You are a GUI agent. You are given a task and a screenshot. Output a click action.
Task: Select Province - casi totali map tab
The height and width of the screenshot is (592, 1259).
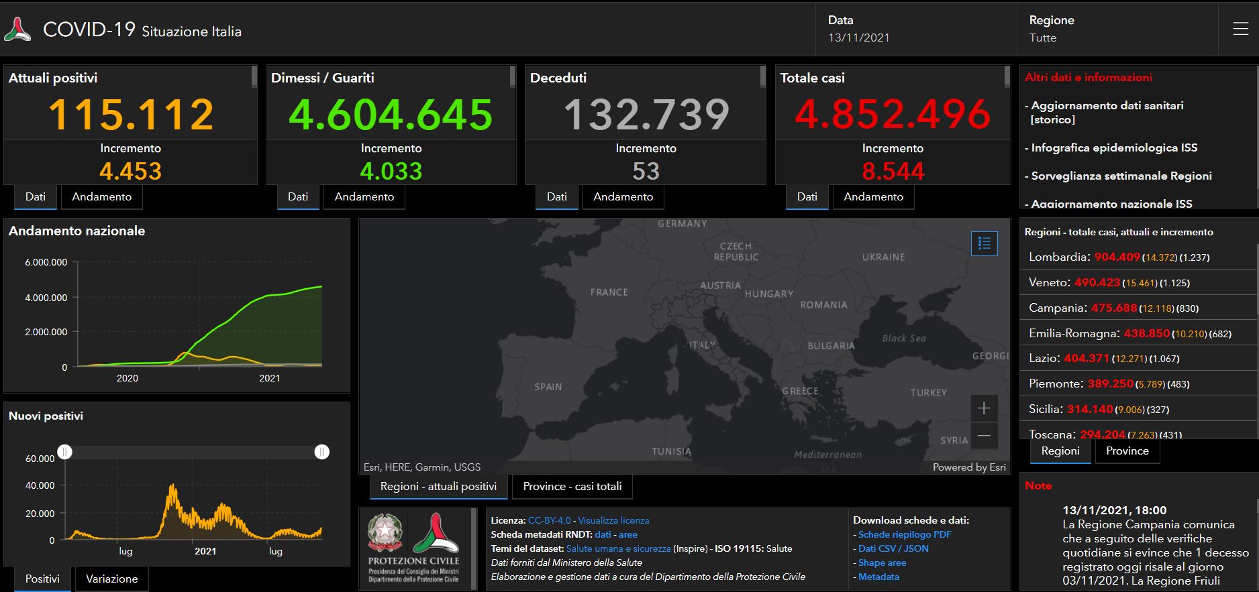572,487
